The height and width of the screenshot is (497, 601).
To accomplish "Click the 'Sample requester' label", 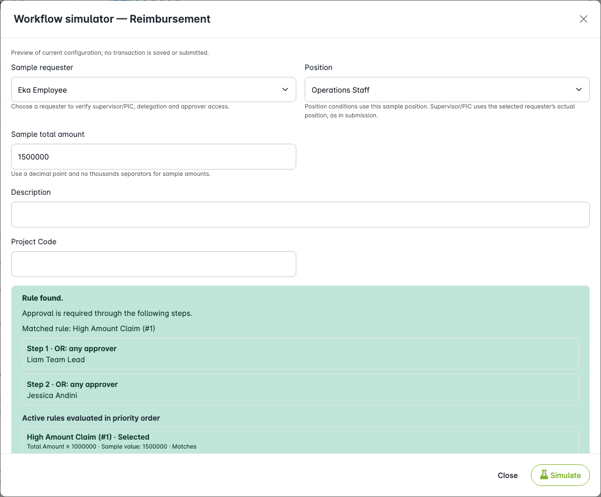I will (42, 67).
